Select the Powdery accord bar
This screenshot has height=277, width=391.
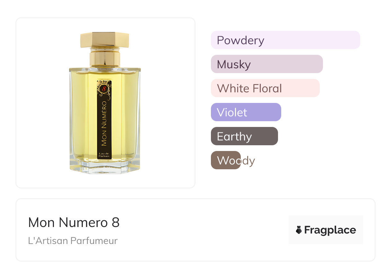point(285,40)
